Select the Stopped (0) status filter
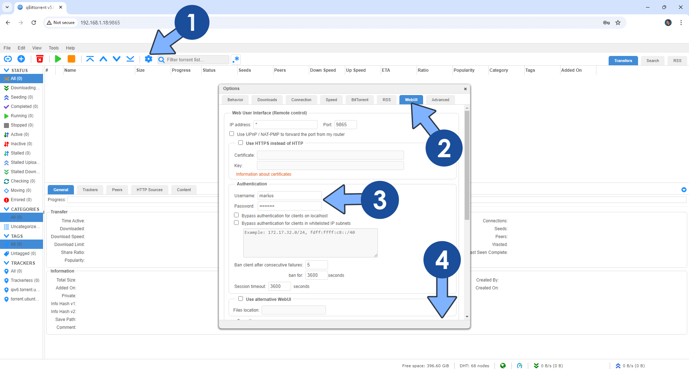689x369 pixels. tap(22, 125)
